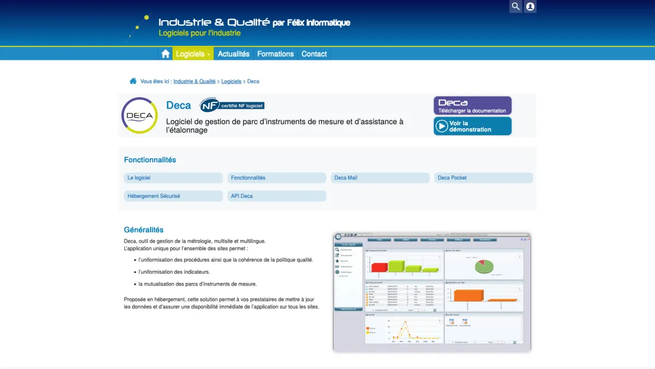Click the Généralités heading
The height and width of the screenshot is (369, 655).
[x=144, y=229]
